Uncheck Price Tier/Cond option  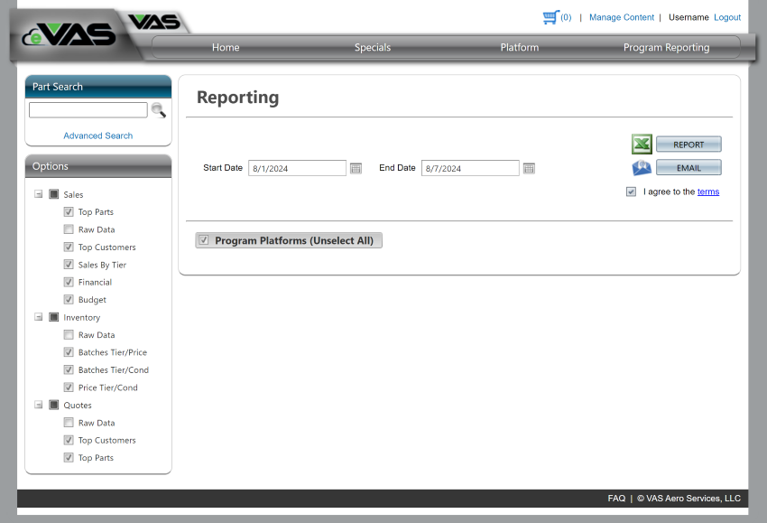point(69,388)
